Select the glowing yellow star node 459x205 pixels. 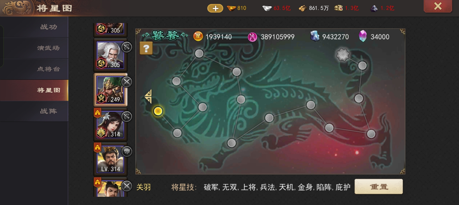coord(158,111)
